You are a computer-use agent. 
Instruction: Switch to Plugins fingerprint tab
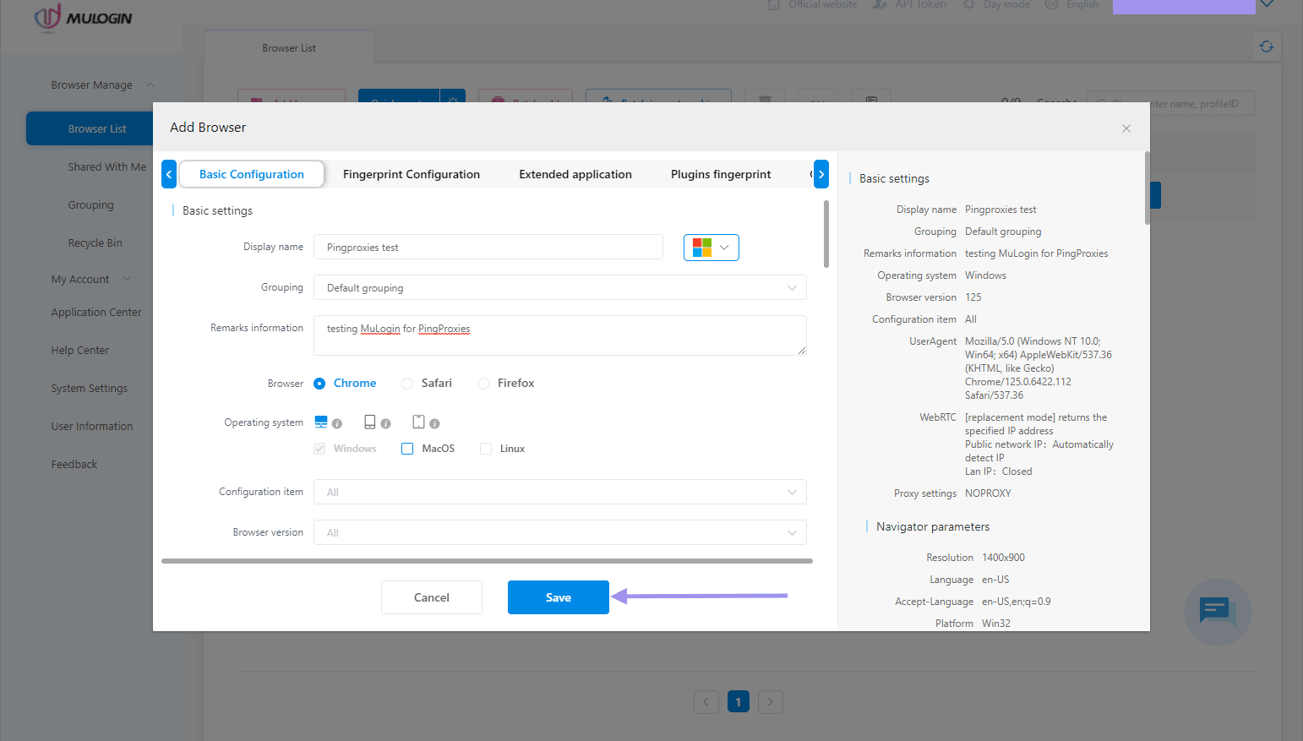721,174
